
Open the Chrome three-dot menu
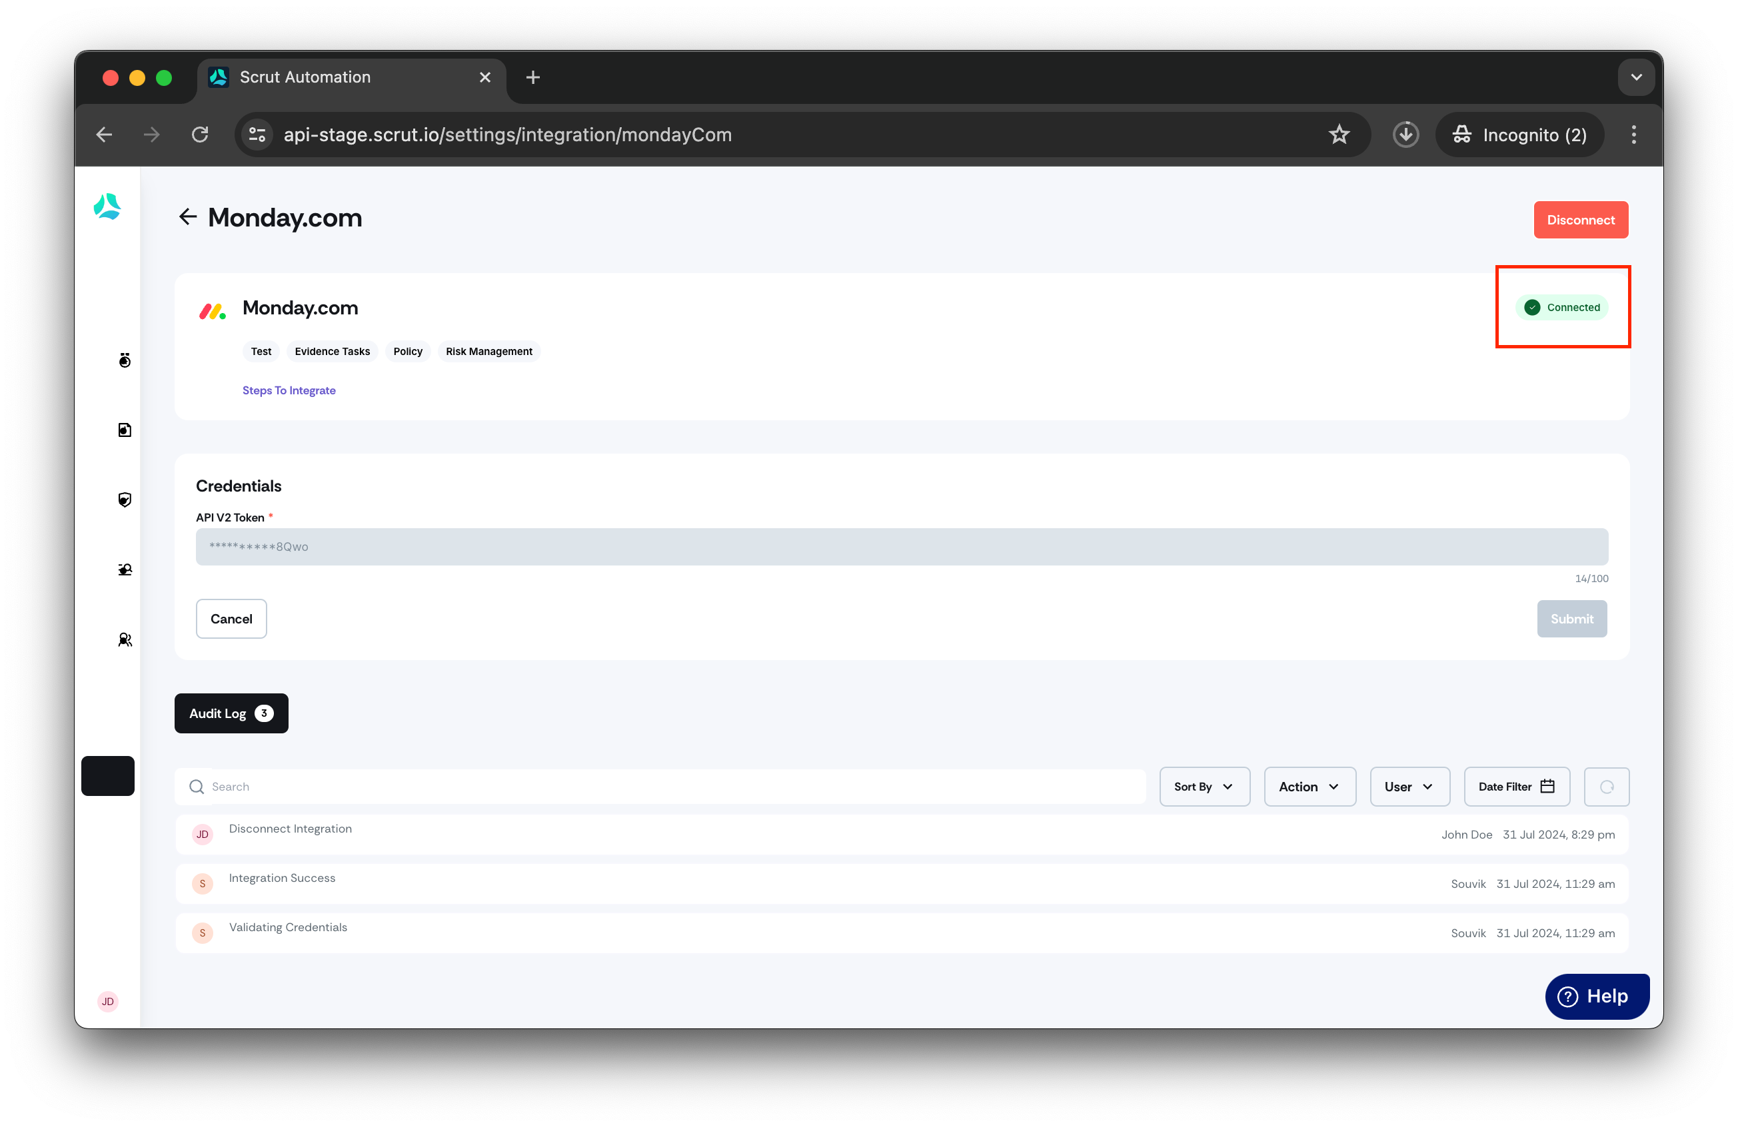(x=1633, y=135)
